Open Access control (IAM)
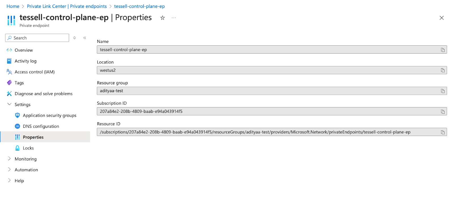The width and height of the screenshot is (453, 198). pos(35,72)
